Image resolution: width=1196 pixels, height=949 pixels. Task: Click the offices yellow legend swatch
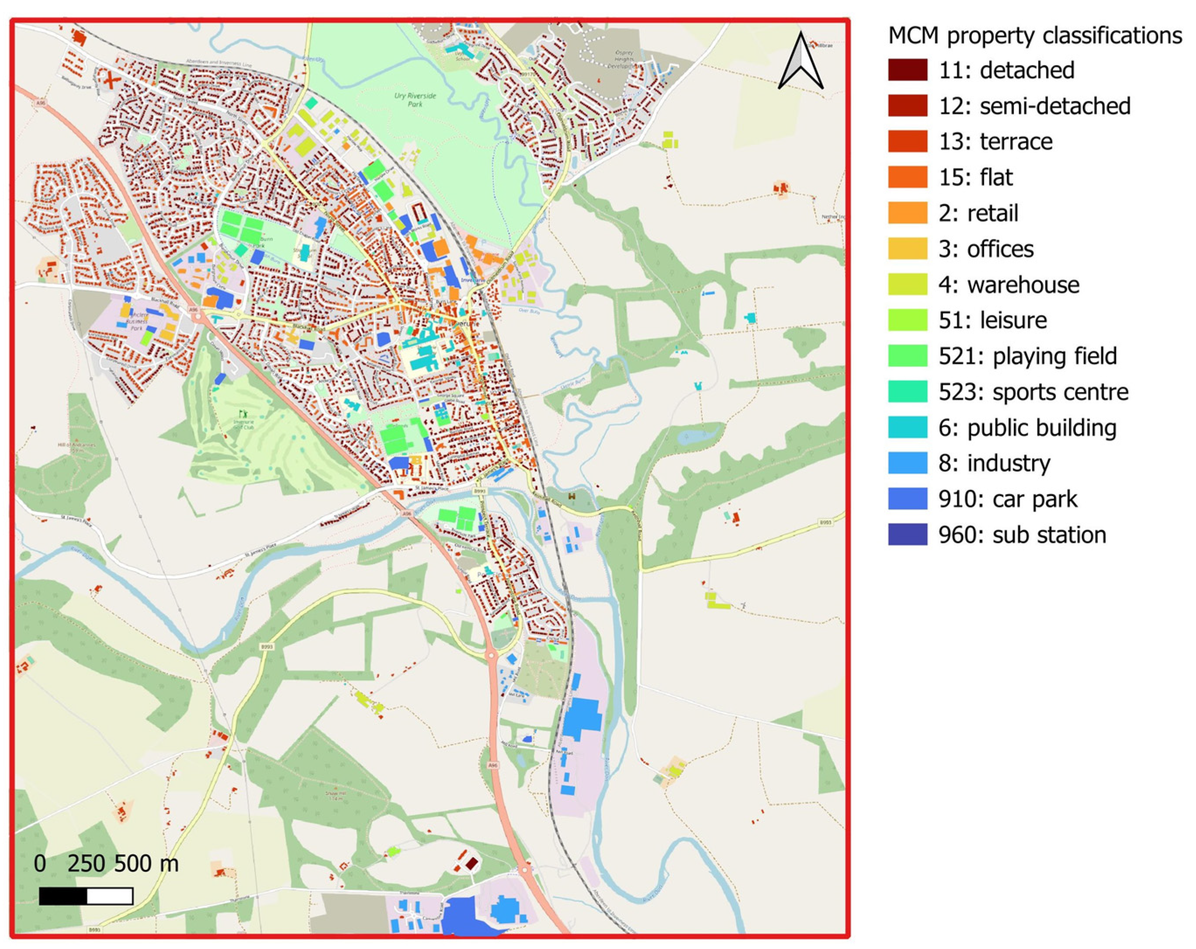(908, 249)
